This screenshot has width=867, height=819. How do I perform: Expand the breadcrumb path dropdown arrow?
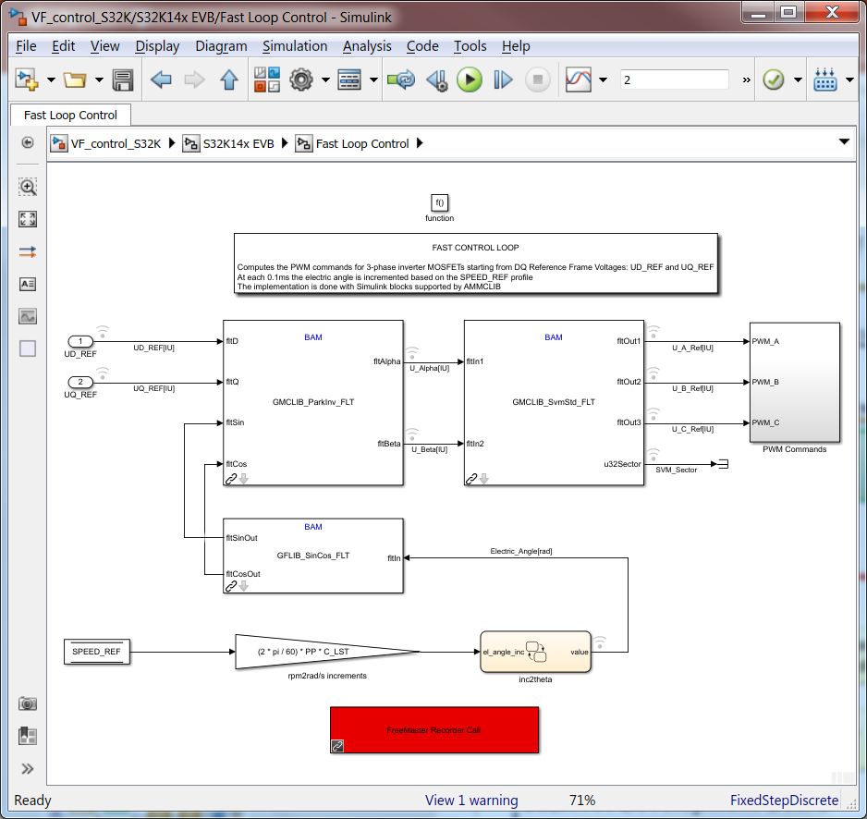click(844, 142)
